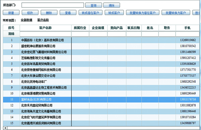201x130 pixels.
Task: Select row 北京奈特康姆网络科技有限公司
Action: pyautogui.click(x=101, y=70)
